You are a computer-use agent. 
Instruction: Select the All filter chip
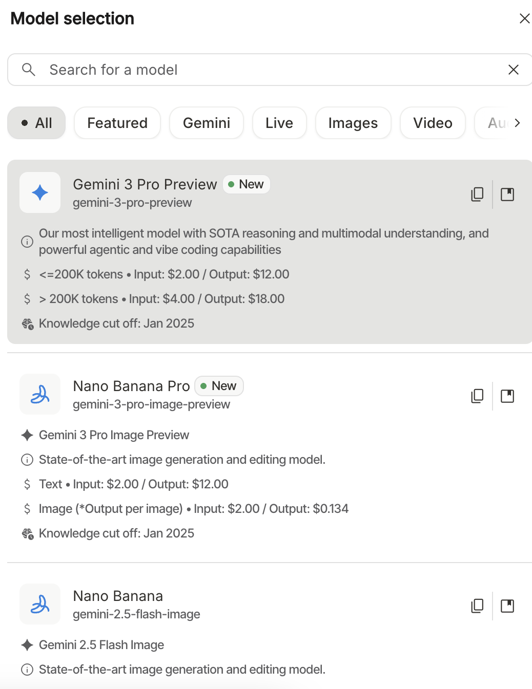[36, 123]
